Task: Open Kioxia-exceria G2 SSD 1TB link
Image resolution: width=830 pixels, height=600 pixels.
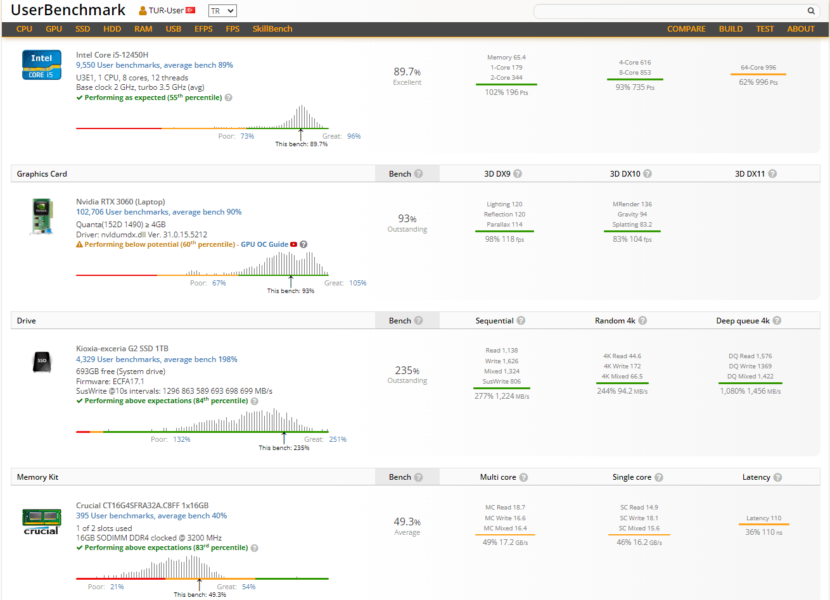Action: (122, 349)
